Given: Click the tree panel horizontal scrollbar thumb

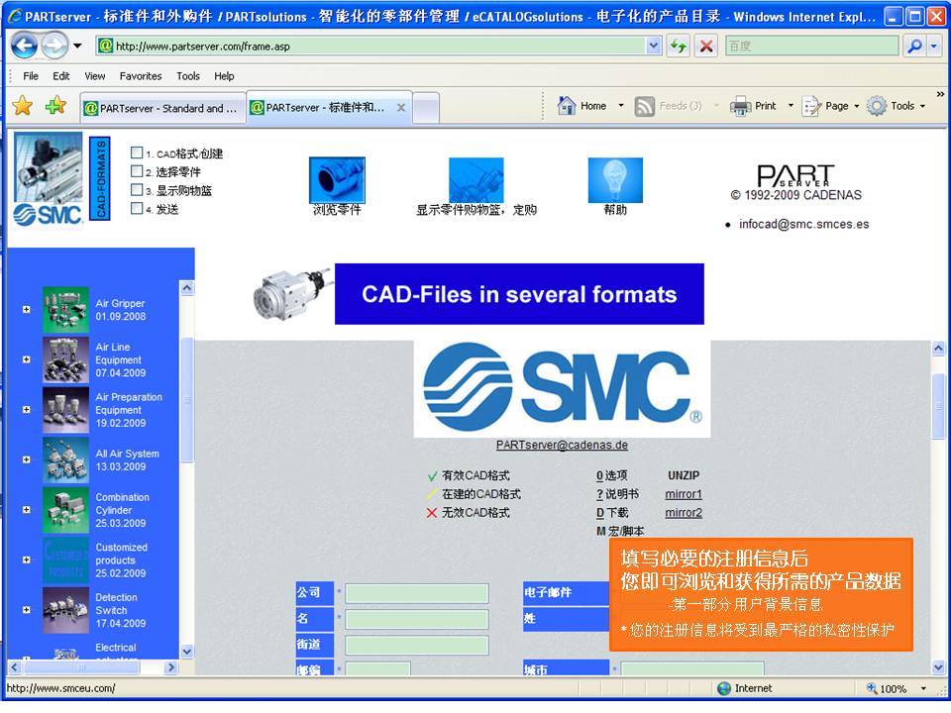Looking at the screenshot, I should click(x=82, y=666).
